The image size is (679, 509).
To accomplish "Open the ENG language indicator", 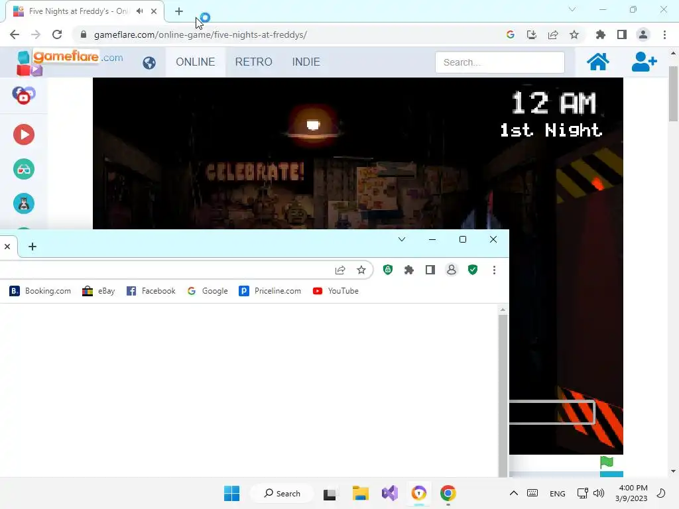I will [x=557, y=493].
